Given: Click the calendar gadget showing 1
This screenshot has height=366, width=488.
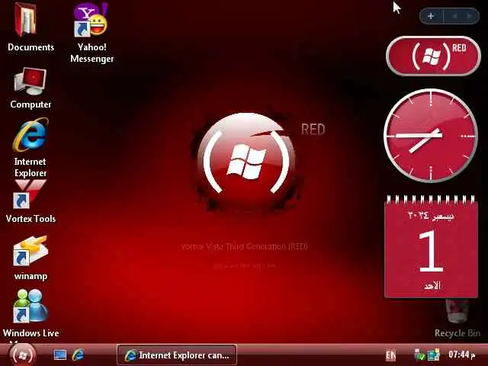Looking at the screenshot, I should (431, 246).
